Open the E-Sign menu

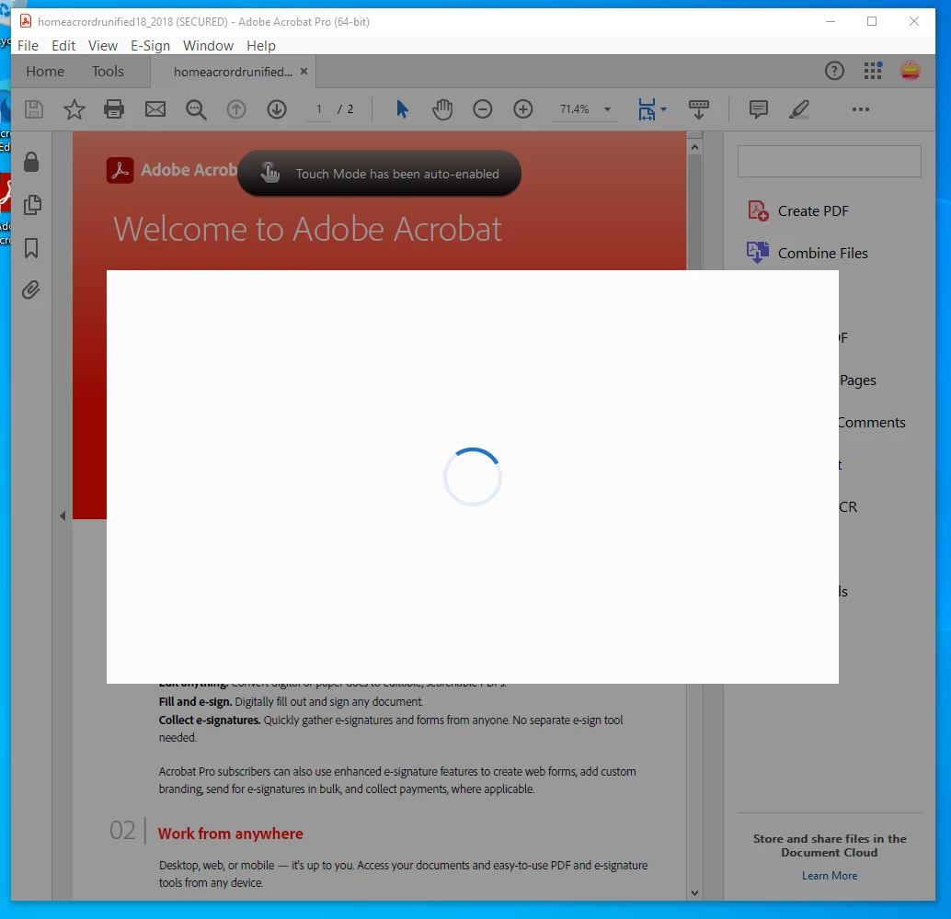[x=151, y=45]
